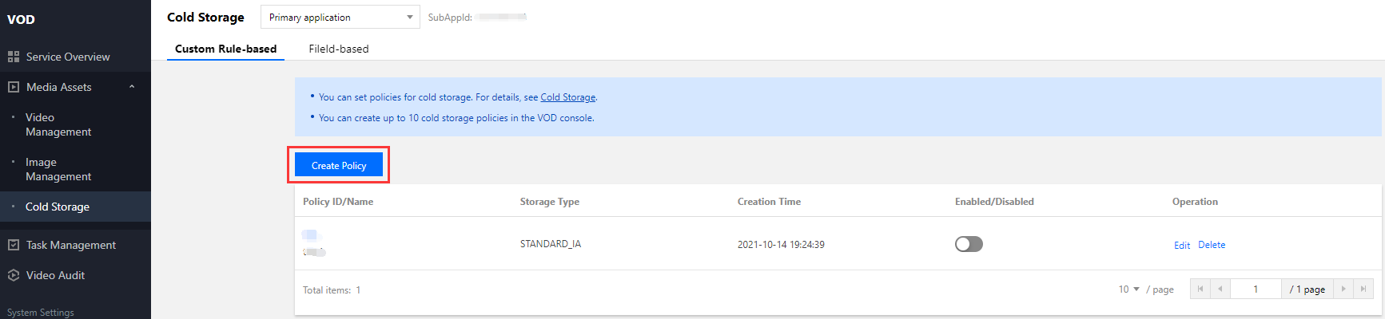The image size is (1385, 319).
Task: Enable the STANDARD_IA policy toggle
Action: point(969,244)
